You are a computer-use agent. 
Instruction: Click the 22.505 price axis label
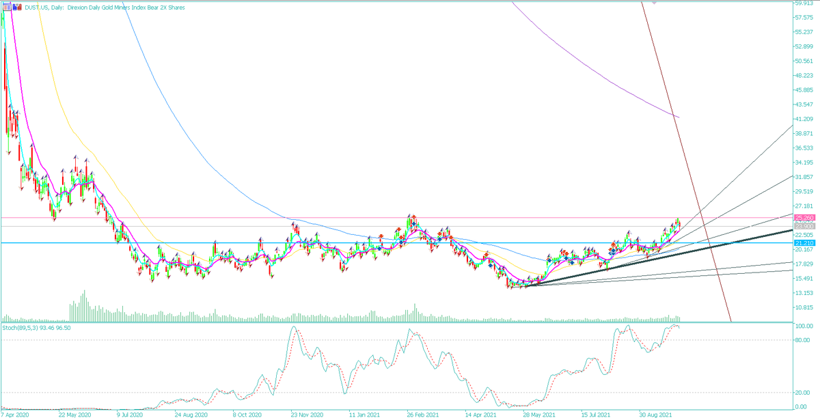(x=805, y=234)
